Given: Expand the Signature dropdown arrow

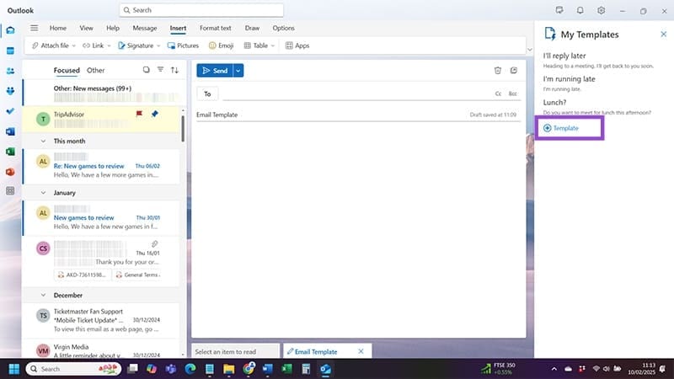Looking at the screenshot, I should coord(158,46).
